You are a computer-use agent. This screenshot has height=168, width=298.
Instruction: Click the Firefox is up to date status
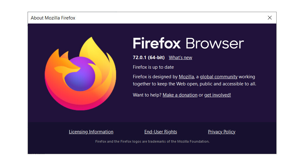(153, 67)
